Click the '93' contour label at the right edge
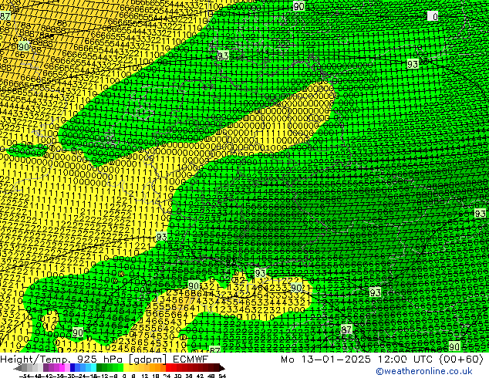The width and height of the screenshot is (489, 378). point(480,214)
